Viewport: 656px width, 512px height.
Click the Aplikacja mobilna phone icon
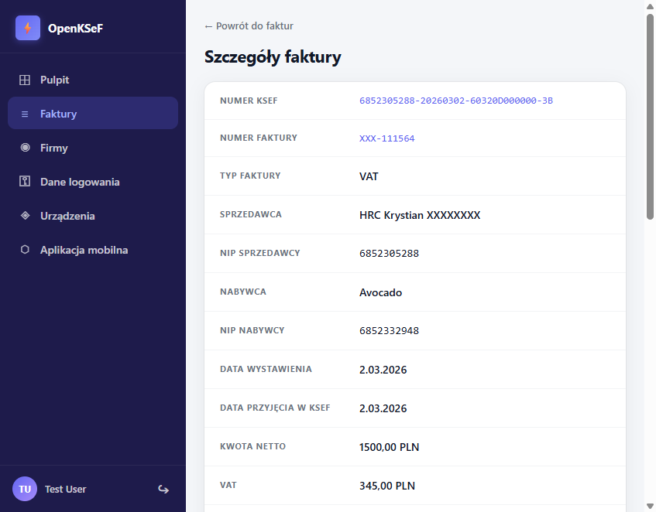click(24, 249)
